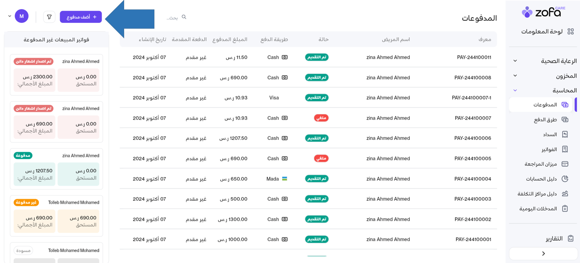
Task: Click the invoices document icon
Action: [565, 149]
